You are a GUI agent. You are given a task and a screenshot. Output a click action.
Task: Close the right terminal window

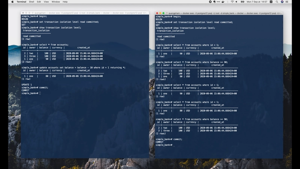point(157,13)
